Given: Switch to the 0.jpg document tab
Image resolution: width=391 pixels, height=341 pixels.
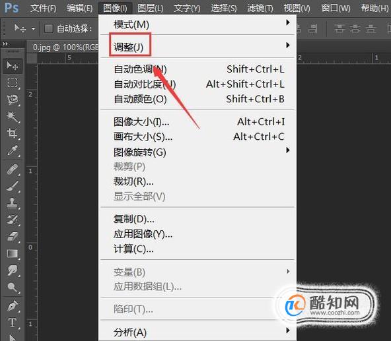Looking at the screenshot, I should point(65,47).
